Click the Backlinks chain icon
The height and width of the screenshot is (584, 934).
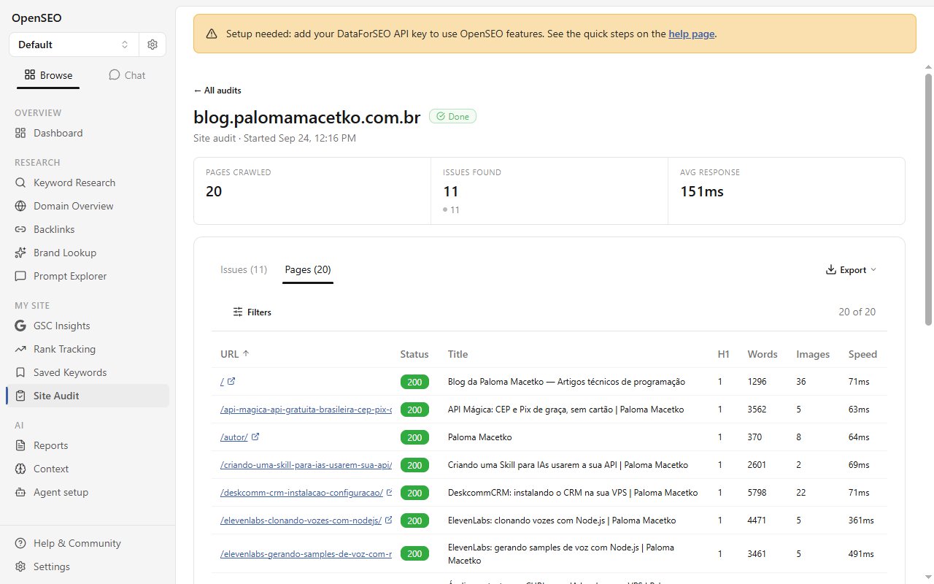20,229
